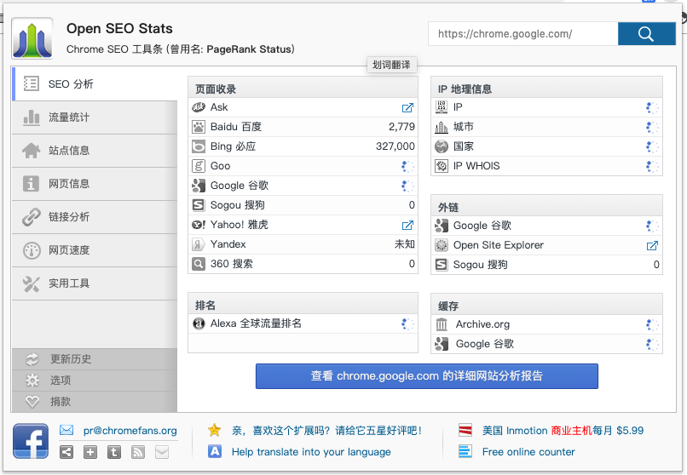Click the Facebook icon

[x=31, y=441]
